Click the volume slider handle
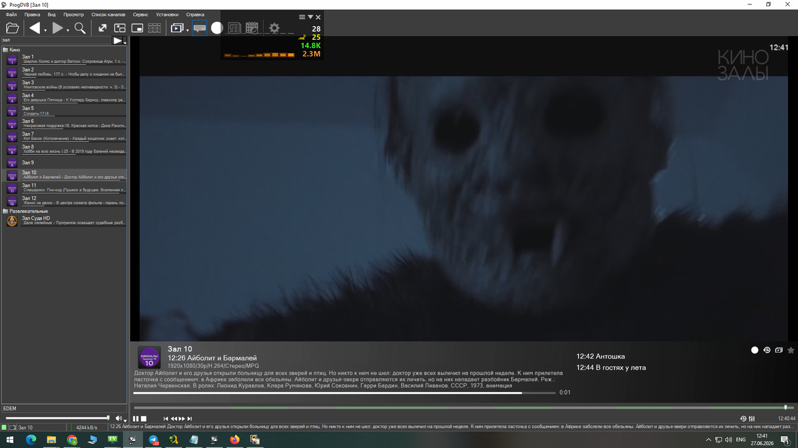This screenshot has width=798, height=448. (108, 418)
